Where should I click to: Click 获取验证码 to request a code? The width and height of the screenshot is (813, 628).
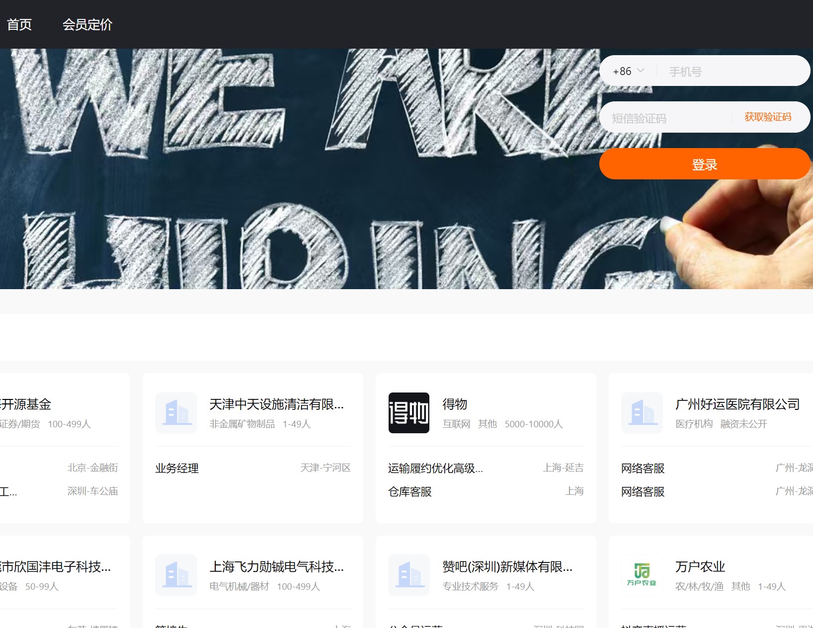pyautogui.click(x=768, y=117)
